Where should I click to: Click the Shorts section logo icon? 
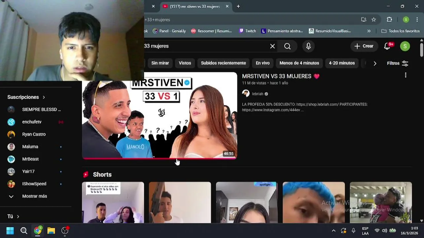click(86, 175)
